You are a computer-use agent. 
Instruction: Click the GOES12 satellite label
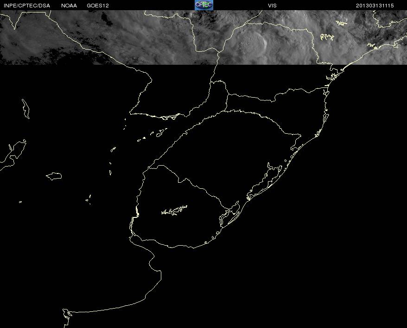pyautogui.click(x=98, y=6)
